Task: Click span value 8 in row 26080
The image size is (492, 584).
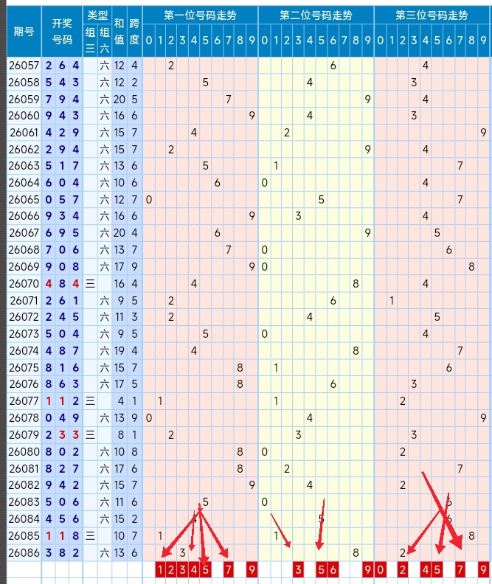Action: [134, 452]
